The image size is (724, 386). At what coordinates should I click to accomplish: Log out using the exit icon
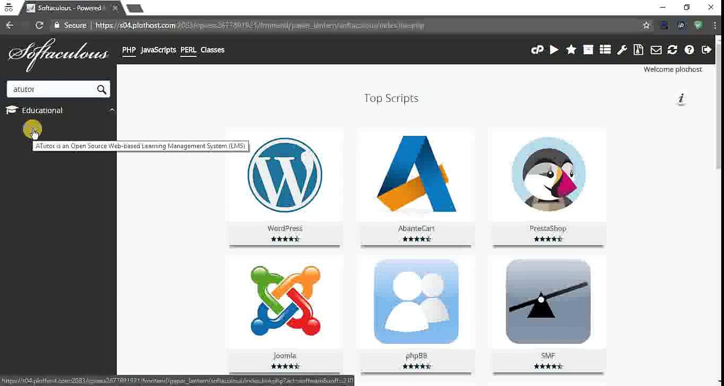tap(706, 50)
